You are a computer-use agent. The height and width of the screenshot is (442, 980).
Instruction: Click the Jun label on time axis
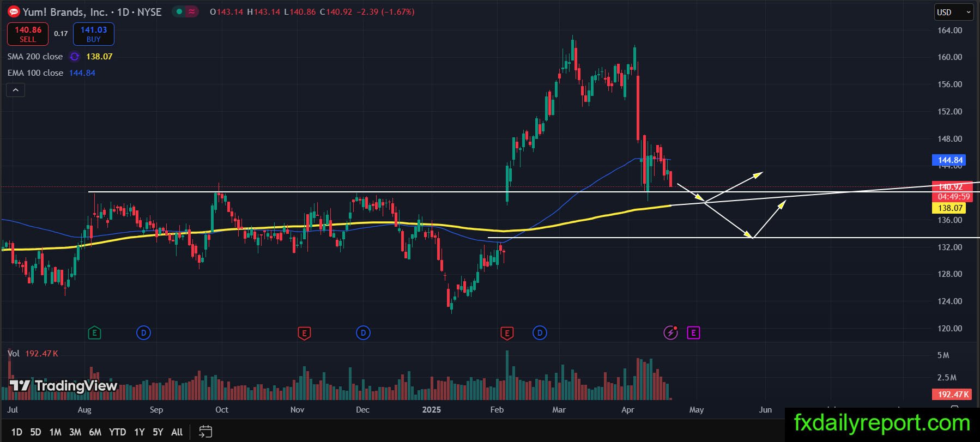(765, 410)
